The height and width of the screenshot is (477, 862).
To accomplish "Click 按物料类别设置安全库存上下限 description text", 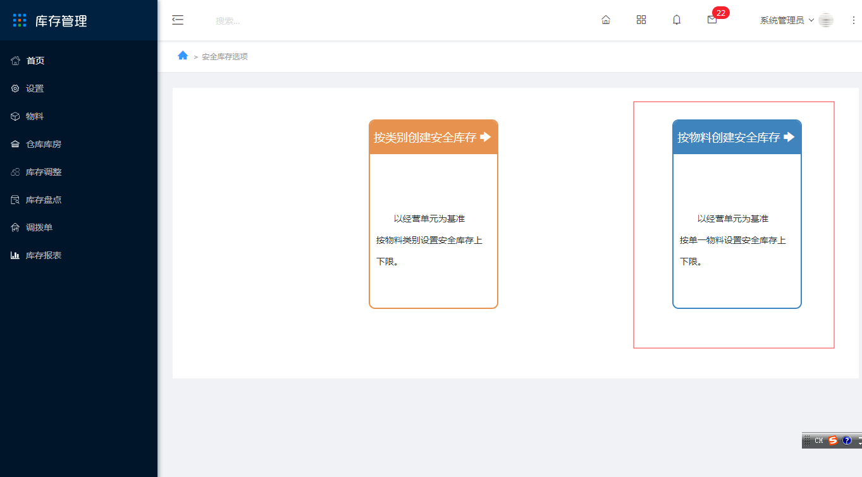I will (429, 251).
